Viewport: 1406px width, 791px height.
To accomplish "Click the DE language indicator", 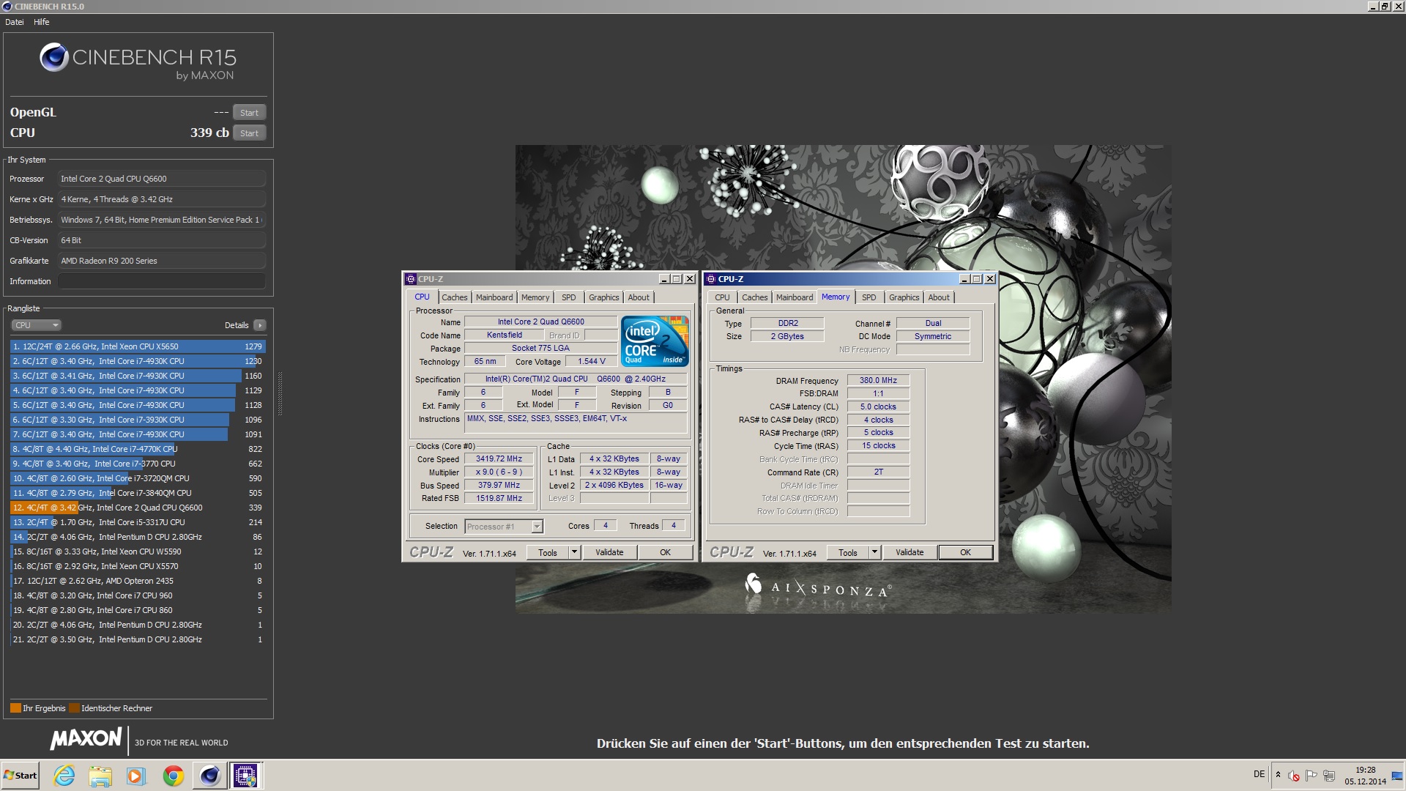I will pyautogui.click(x=1259, y=774).
